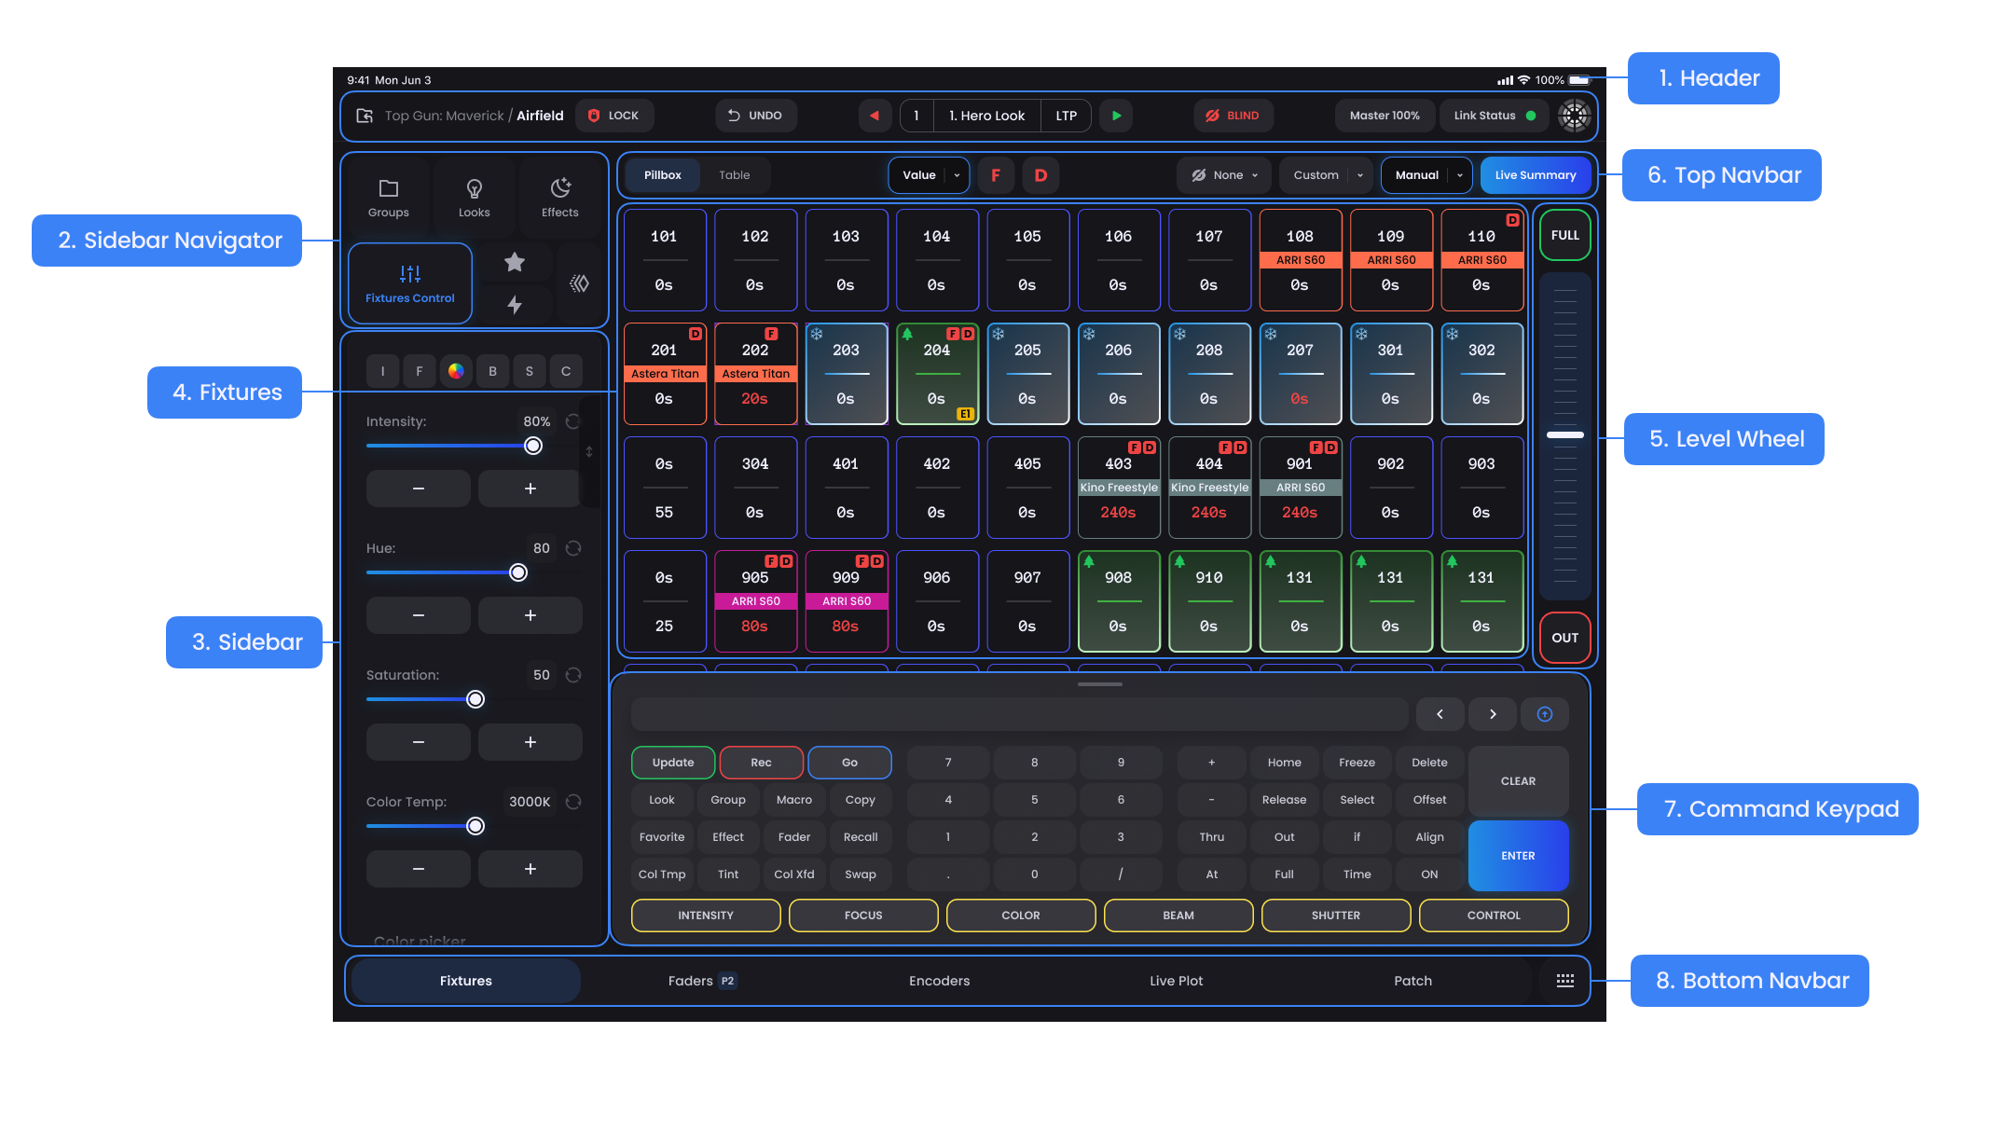Click the favorites star icon
This screenshot has width=1998, height=1129.
pos(514,263)
